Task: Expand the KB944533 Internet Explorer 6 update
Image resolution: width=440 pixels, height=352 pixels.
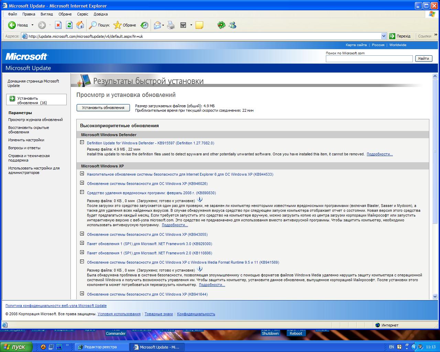Action: click(82, 174)
